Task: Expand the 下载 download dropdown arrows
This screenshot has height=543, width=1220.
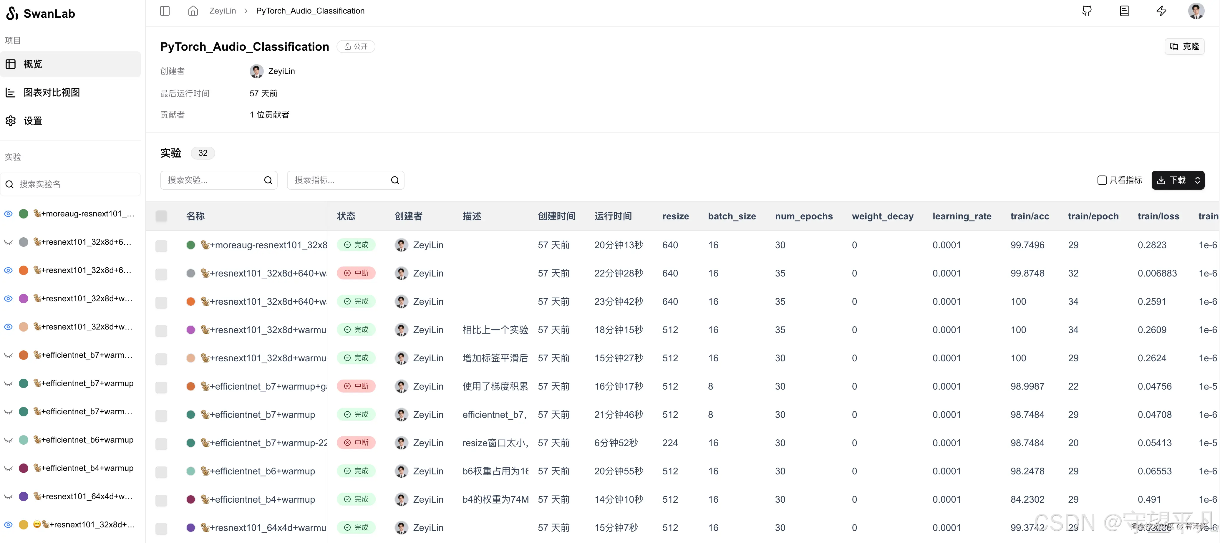Action: point(1197,180)
